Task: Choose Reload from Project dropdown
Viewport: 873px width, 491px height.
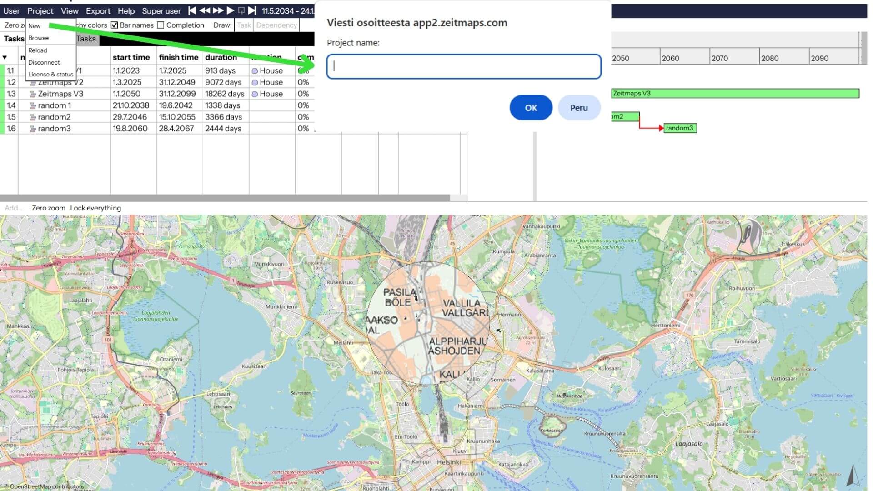Action: coord(38,50)
